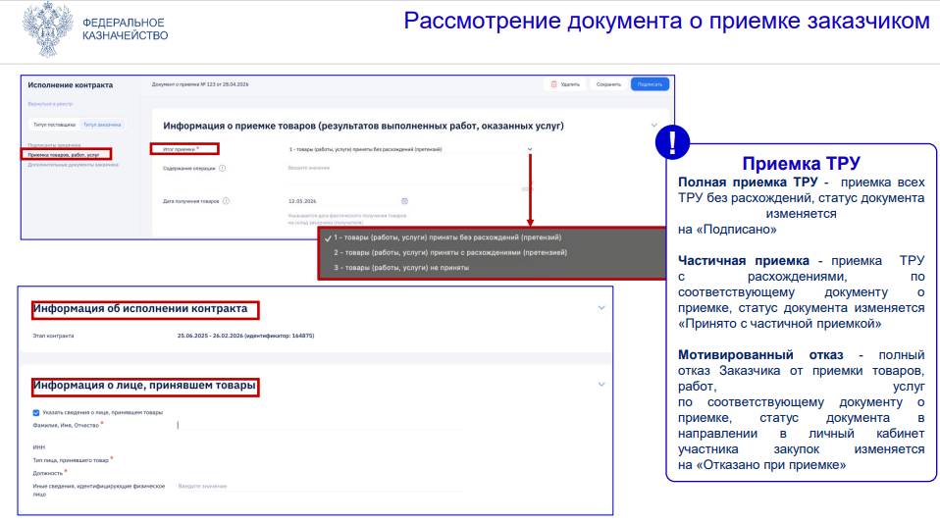Collapse the Информация о приемке товаров section chevron
940x524 pixels.
point(654,126)
